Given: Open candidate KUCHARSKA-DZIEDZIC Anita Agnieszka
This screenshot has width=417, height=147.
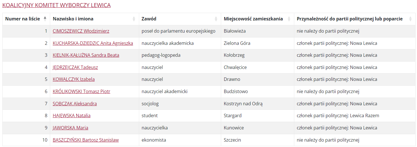Looking at the screenshot, I should (x=93, y=43).
